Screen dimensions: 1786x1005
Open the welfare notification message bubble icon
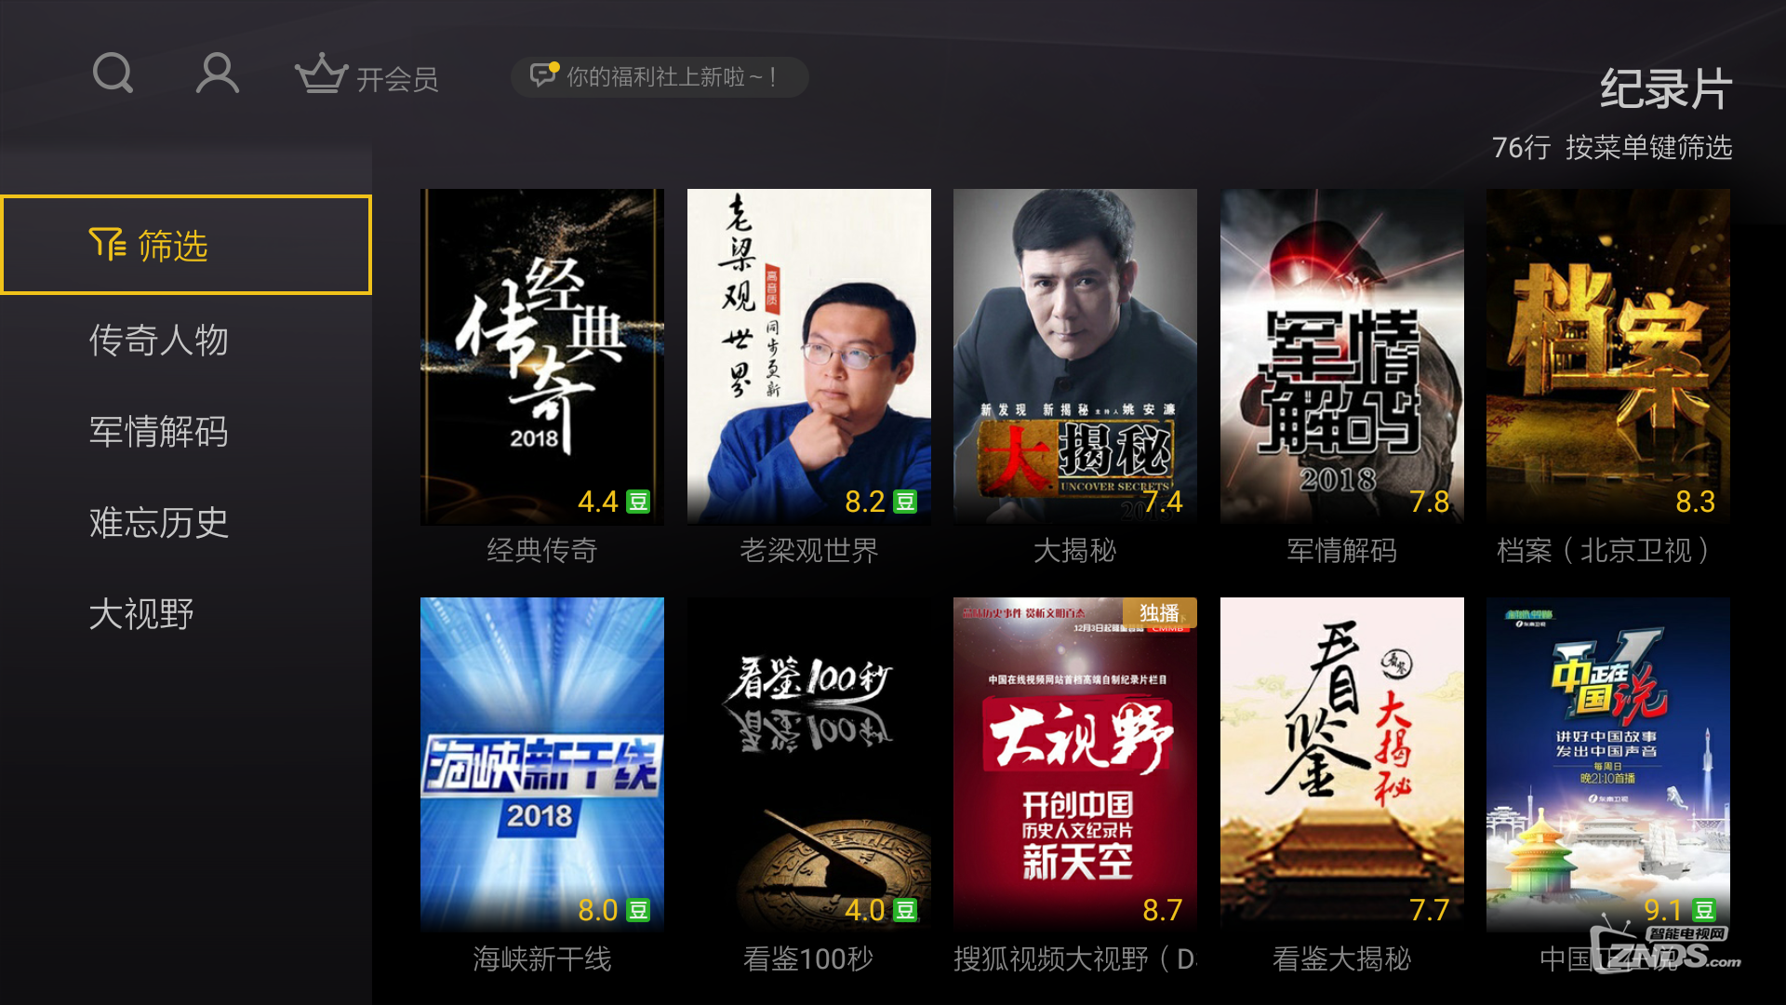tap(544, 74)
